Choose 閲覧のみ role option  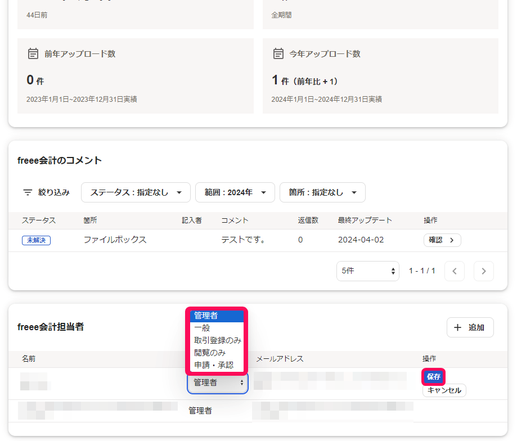[x=217, y=353]
